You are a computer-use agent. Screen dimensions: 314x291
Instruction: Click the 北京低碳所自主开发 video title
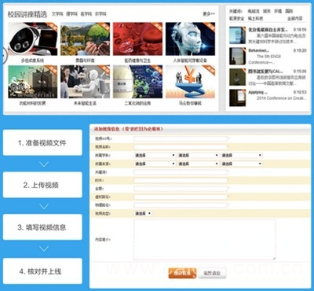tap(268, 30)
